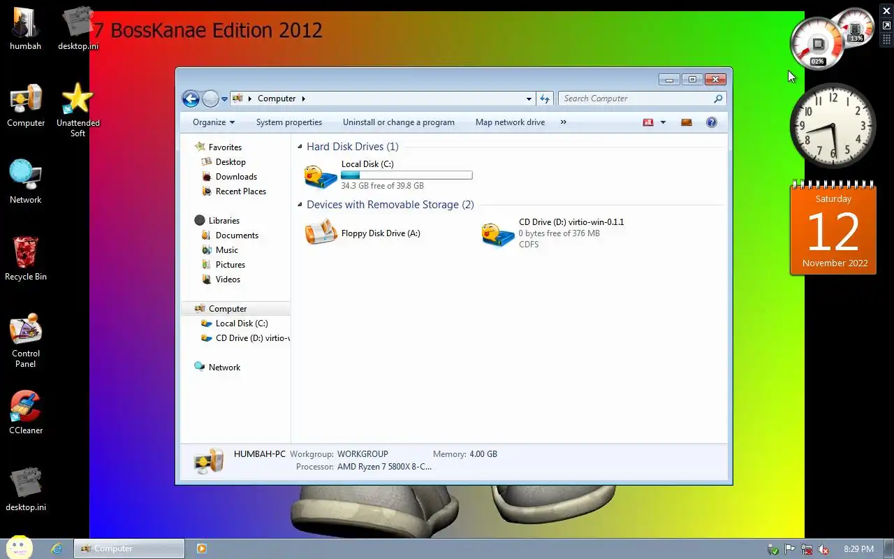The width and height of the screenshot is (894, 559).
Task: Expand the address bar history dropdown
Action: 529,99
